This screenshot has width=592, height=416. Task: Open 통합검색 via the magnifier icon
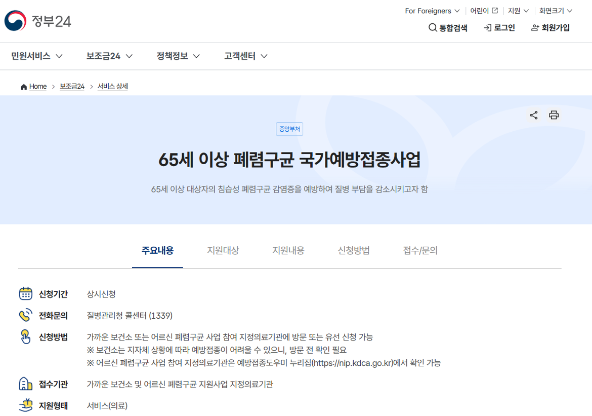pos(433,28)
